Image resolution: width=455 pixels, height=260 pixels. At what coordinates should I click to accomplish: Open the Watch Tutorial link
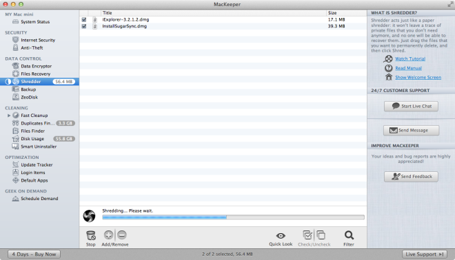pos(410,58)
